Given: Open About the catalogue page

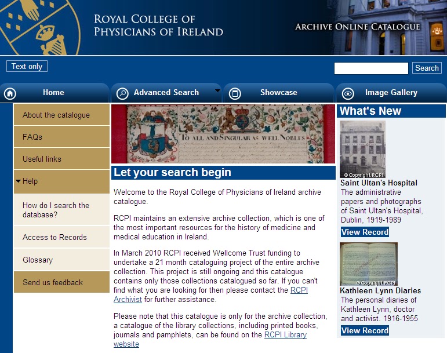Looking at the screenshot, I should [x=61, y=115].
